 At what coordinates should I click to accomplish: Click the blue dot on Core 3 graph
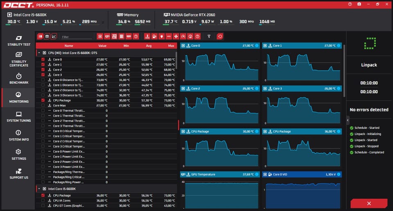pyautogui.click(x=339, y=88)
